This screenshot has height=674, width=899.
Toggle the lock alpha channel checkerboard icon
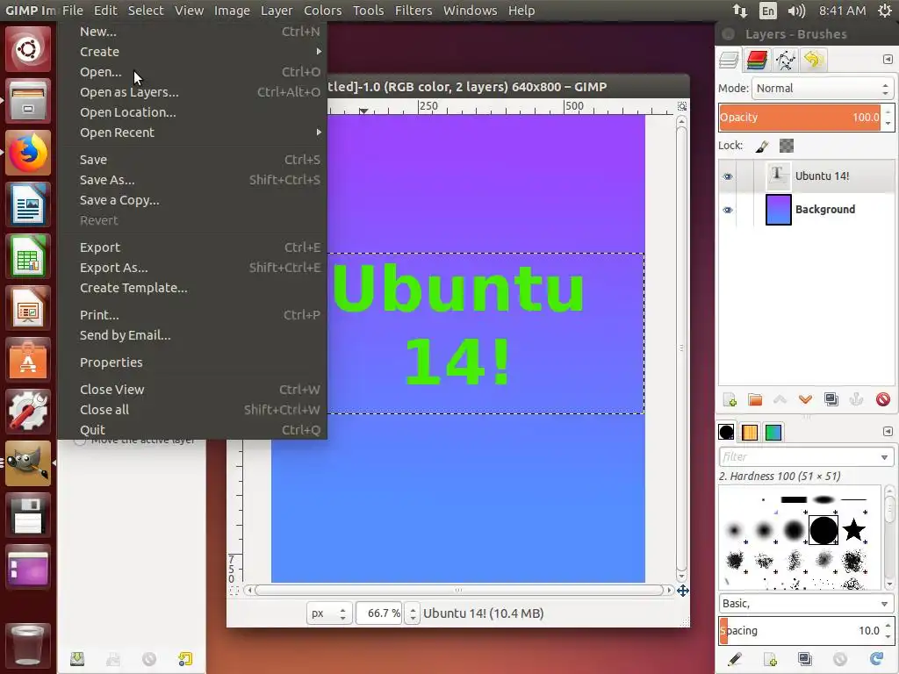pos(787,147)
